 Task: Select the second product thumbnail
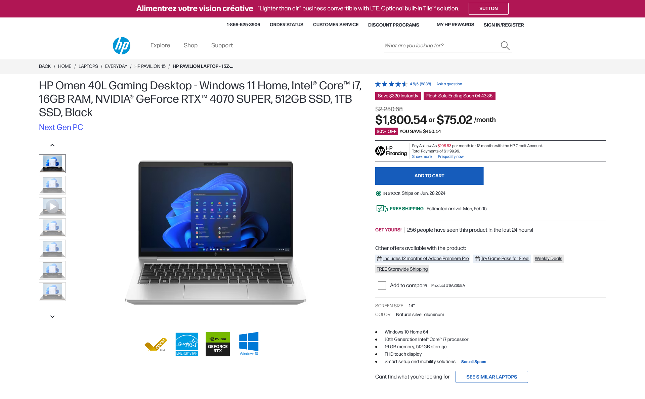click(x=52, y=185)
